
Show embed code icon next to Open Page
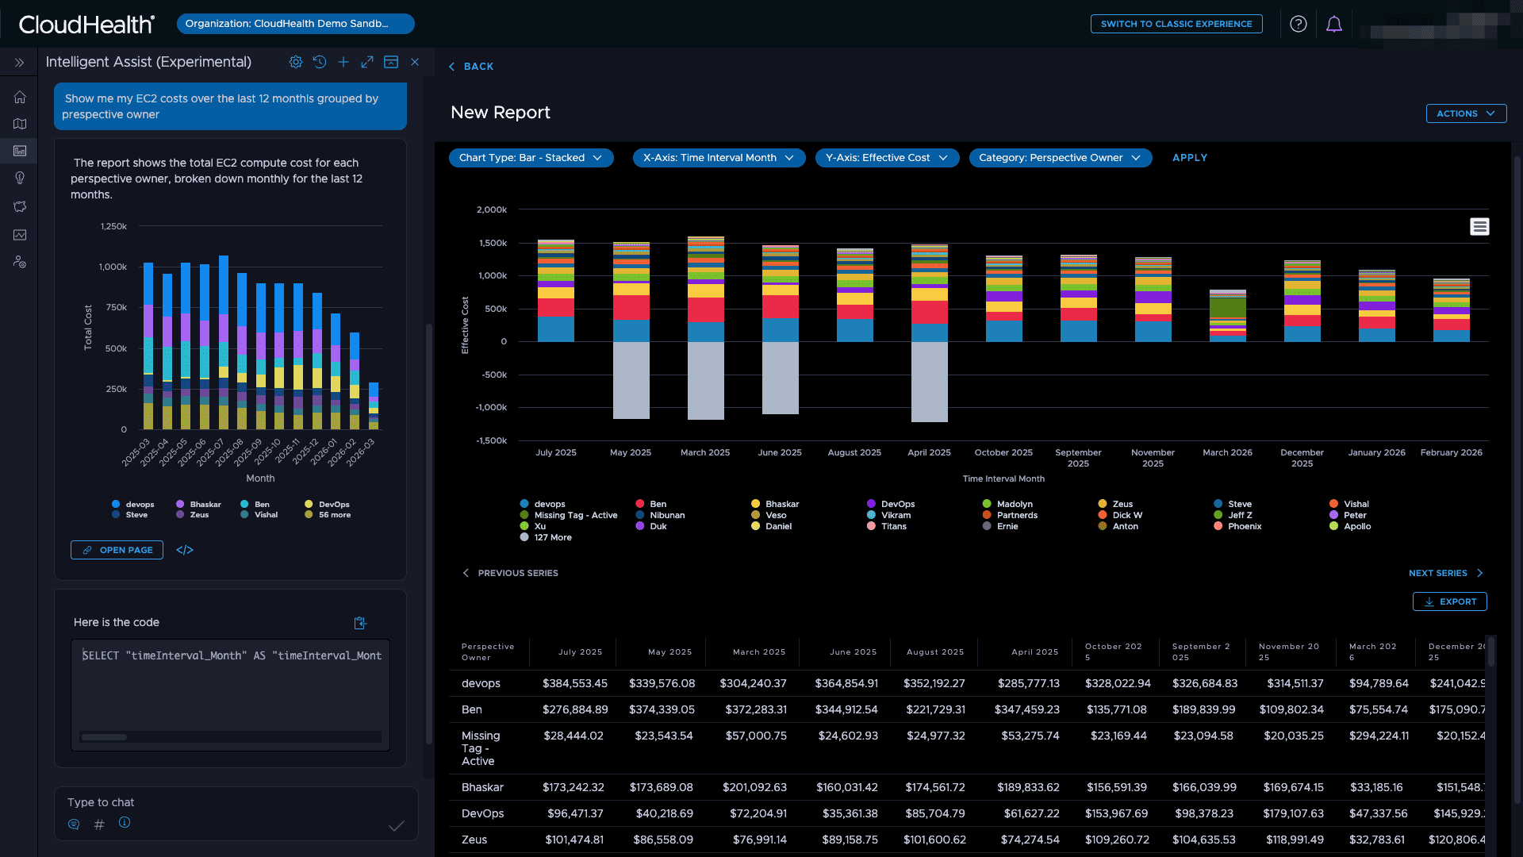coord(185,550)
